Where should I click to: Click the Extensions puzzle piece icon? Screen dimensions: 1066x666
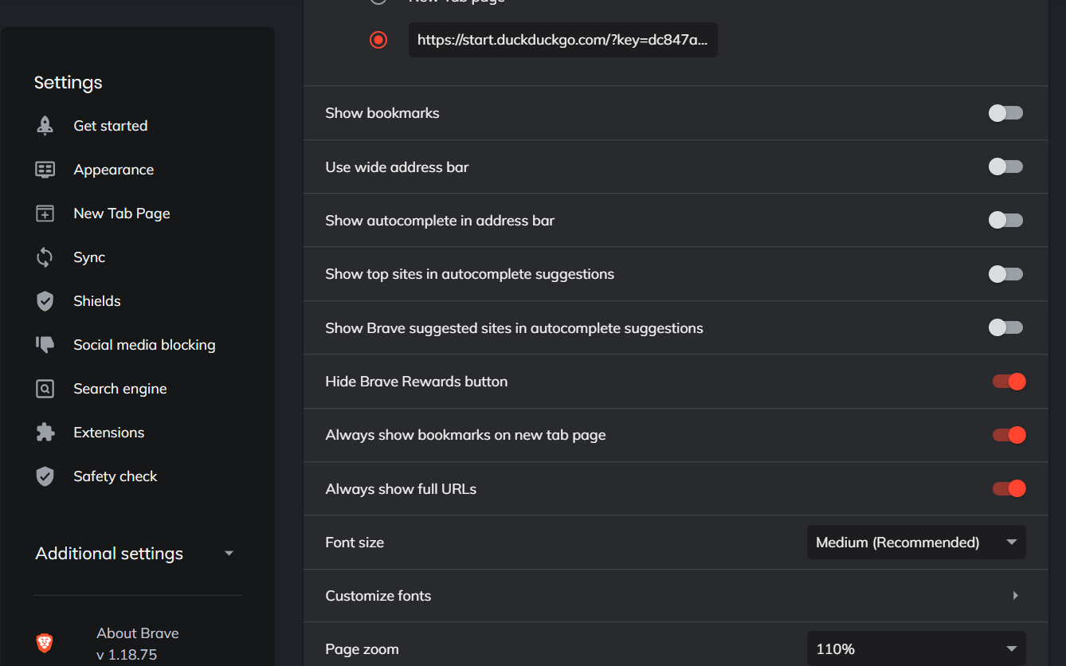45,433
